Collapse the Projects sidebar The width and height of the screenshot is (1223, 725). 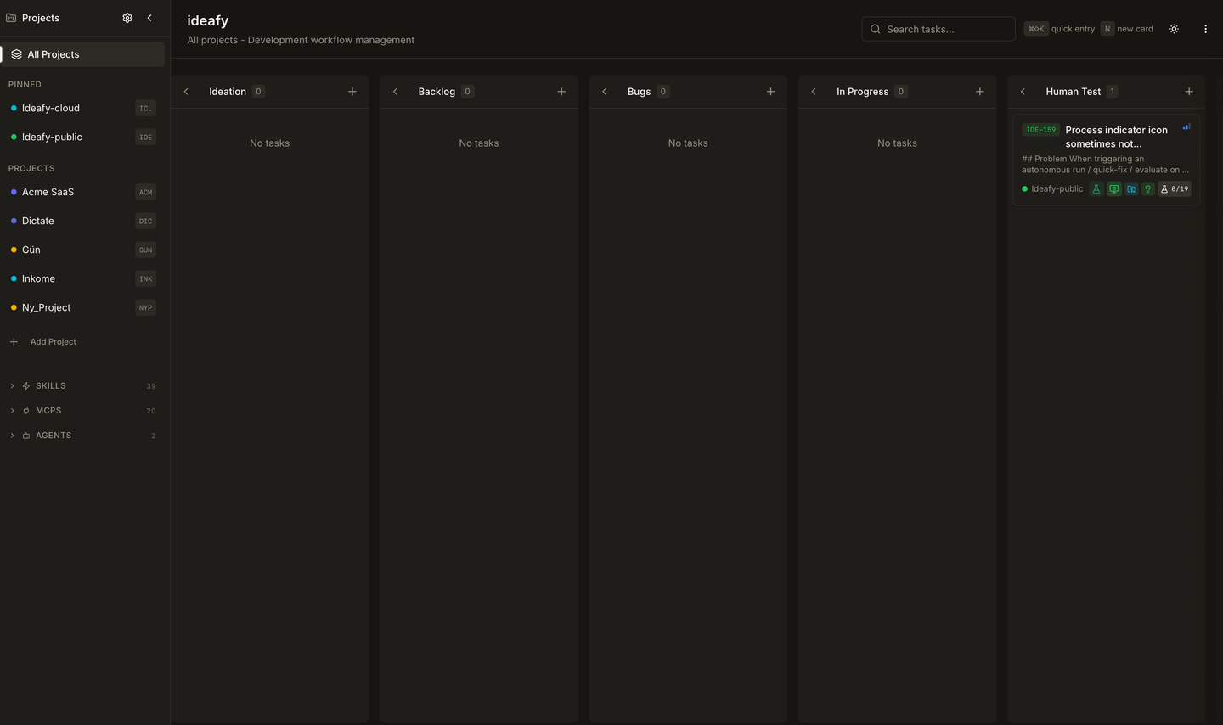pyautogui.click(x=149, y=18)
